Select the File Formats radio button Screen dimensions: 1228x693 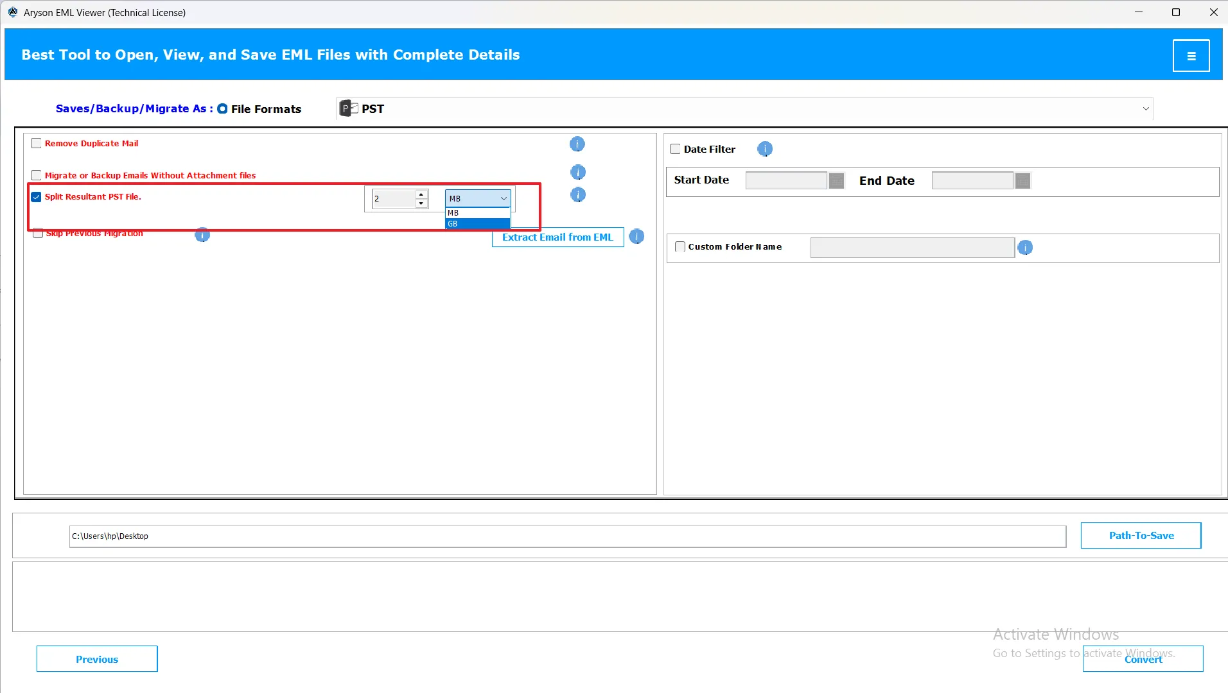pyautogui.click(x=222, y=109)
